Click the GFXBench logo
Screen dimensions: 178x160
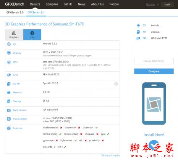click(x=15, y=4)
